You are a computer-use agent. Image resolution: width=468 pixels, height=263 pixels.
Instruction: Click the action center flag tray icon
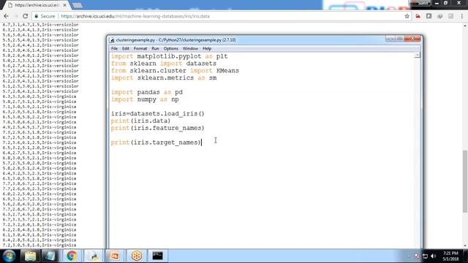pyautogui.click(x=417, y=256)
